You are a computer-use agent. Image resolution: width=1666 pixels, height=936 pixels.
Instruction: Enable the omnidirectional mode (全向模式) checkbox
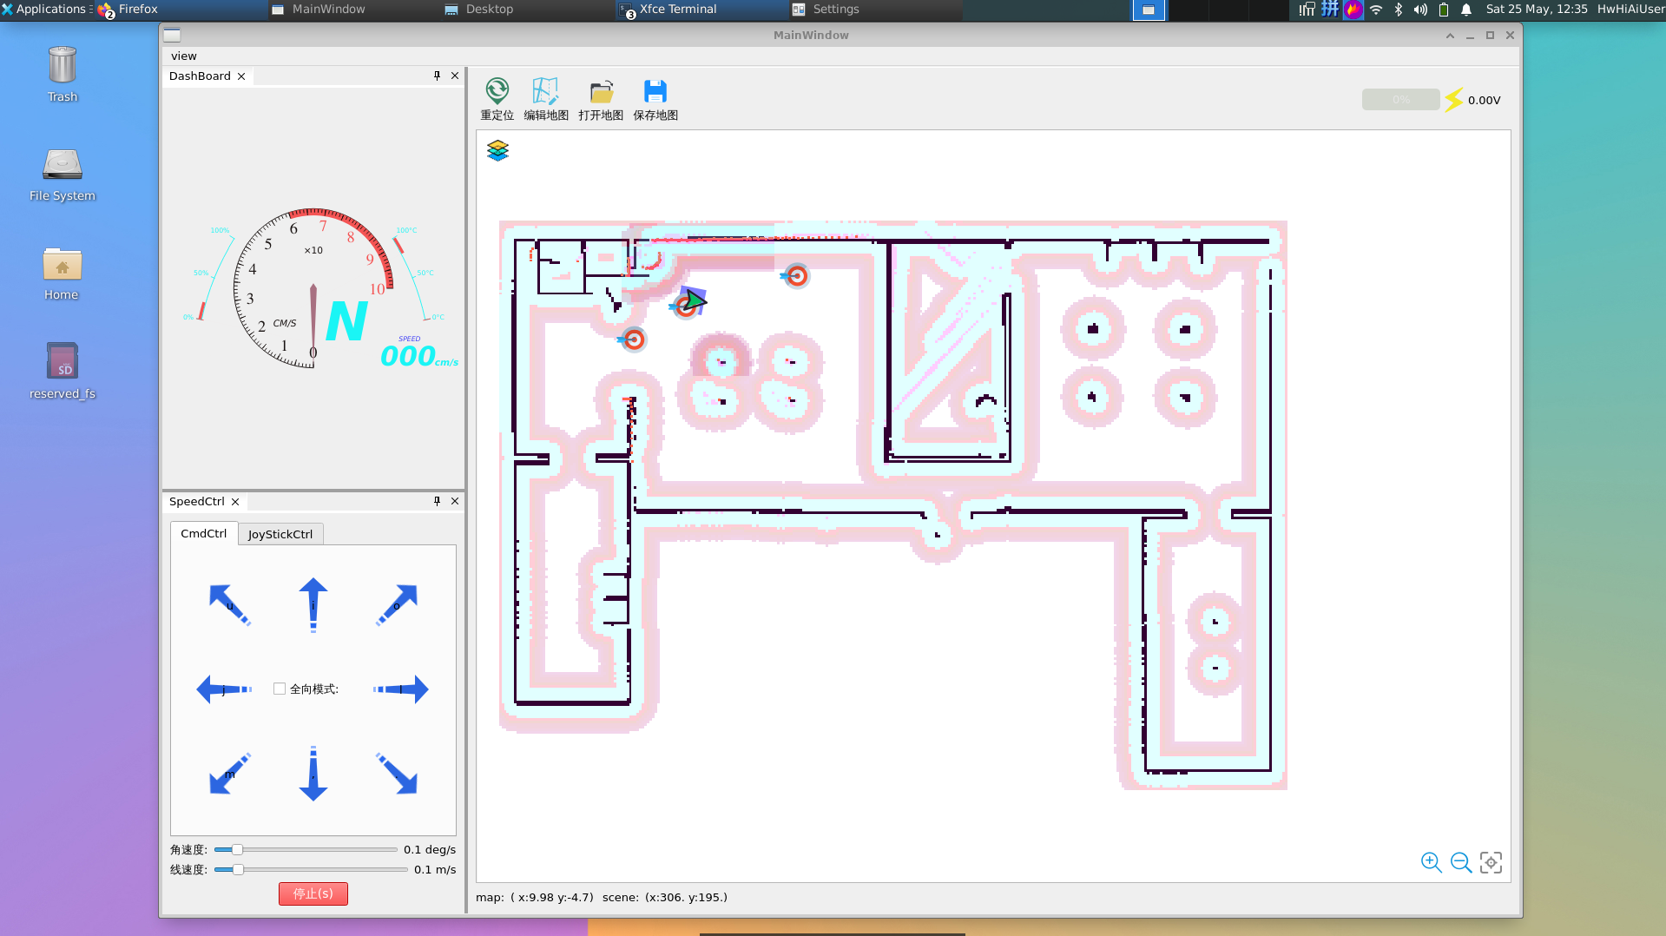(x=280, y=689)
